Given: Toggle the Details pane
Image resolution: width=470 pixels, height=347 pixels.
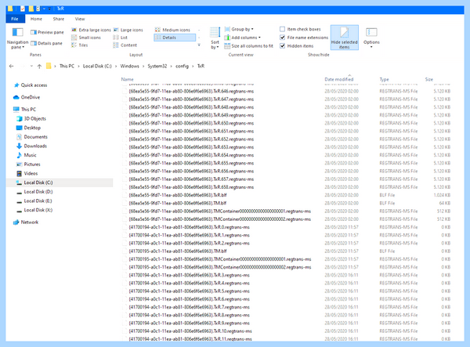Looking at the screenshot, I should click(x=46, y=43).
